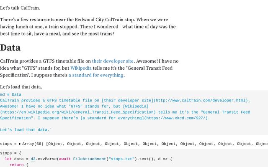This screenshot has width=268, height=167.
Task: Click the "stops.txt" string in FileAttachment
Action: pos(121,159)
